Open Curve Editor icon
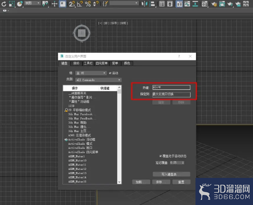Image resolution: width=253 pixels, height=205 pixels. (187, 4)
